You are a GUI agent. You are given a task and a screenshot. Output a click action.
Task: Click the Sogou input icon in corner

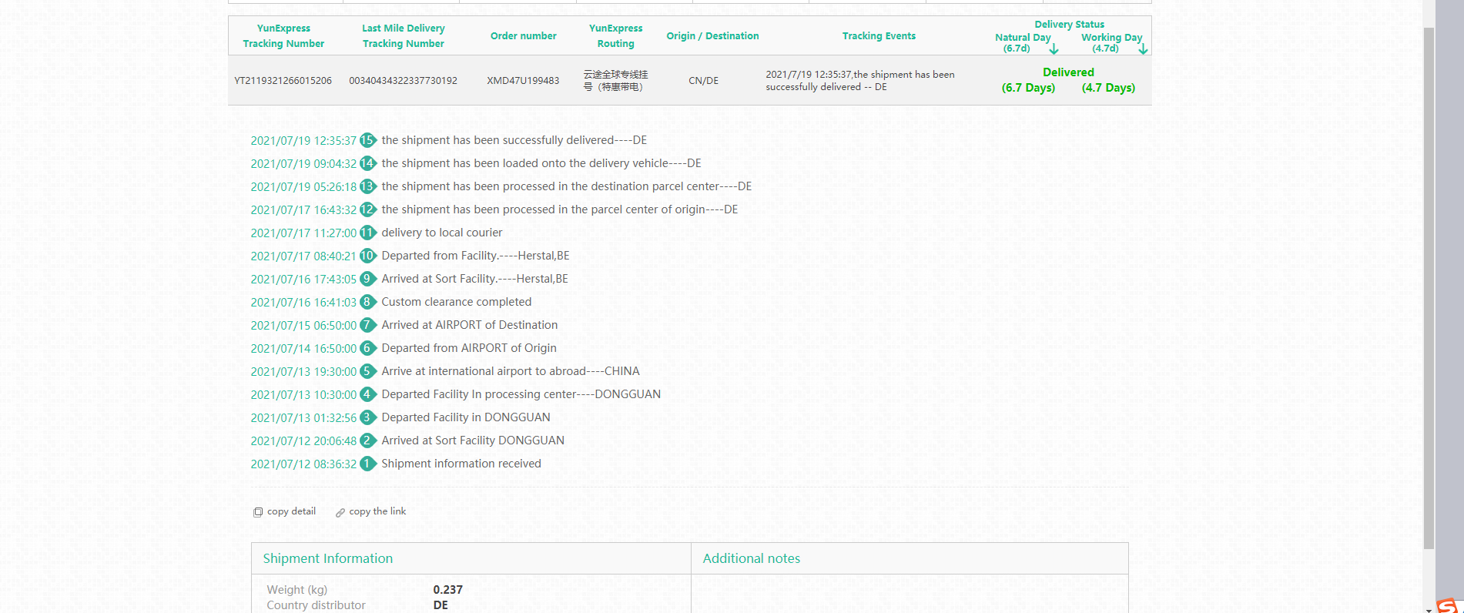pos(1449,605)
